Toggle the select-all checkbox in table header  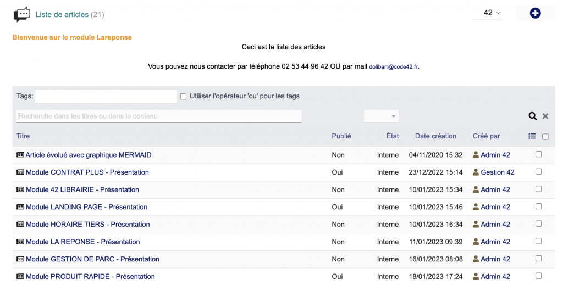(x=545, y=137)
